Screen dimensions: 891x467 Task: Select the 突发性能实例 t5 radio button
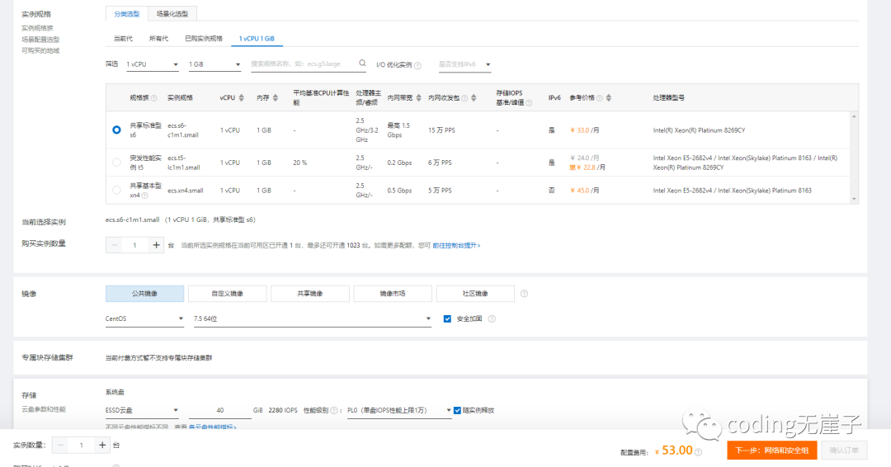[116, 162]
